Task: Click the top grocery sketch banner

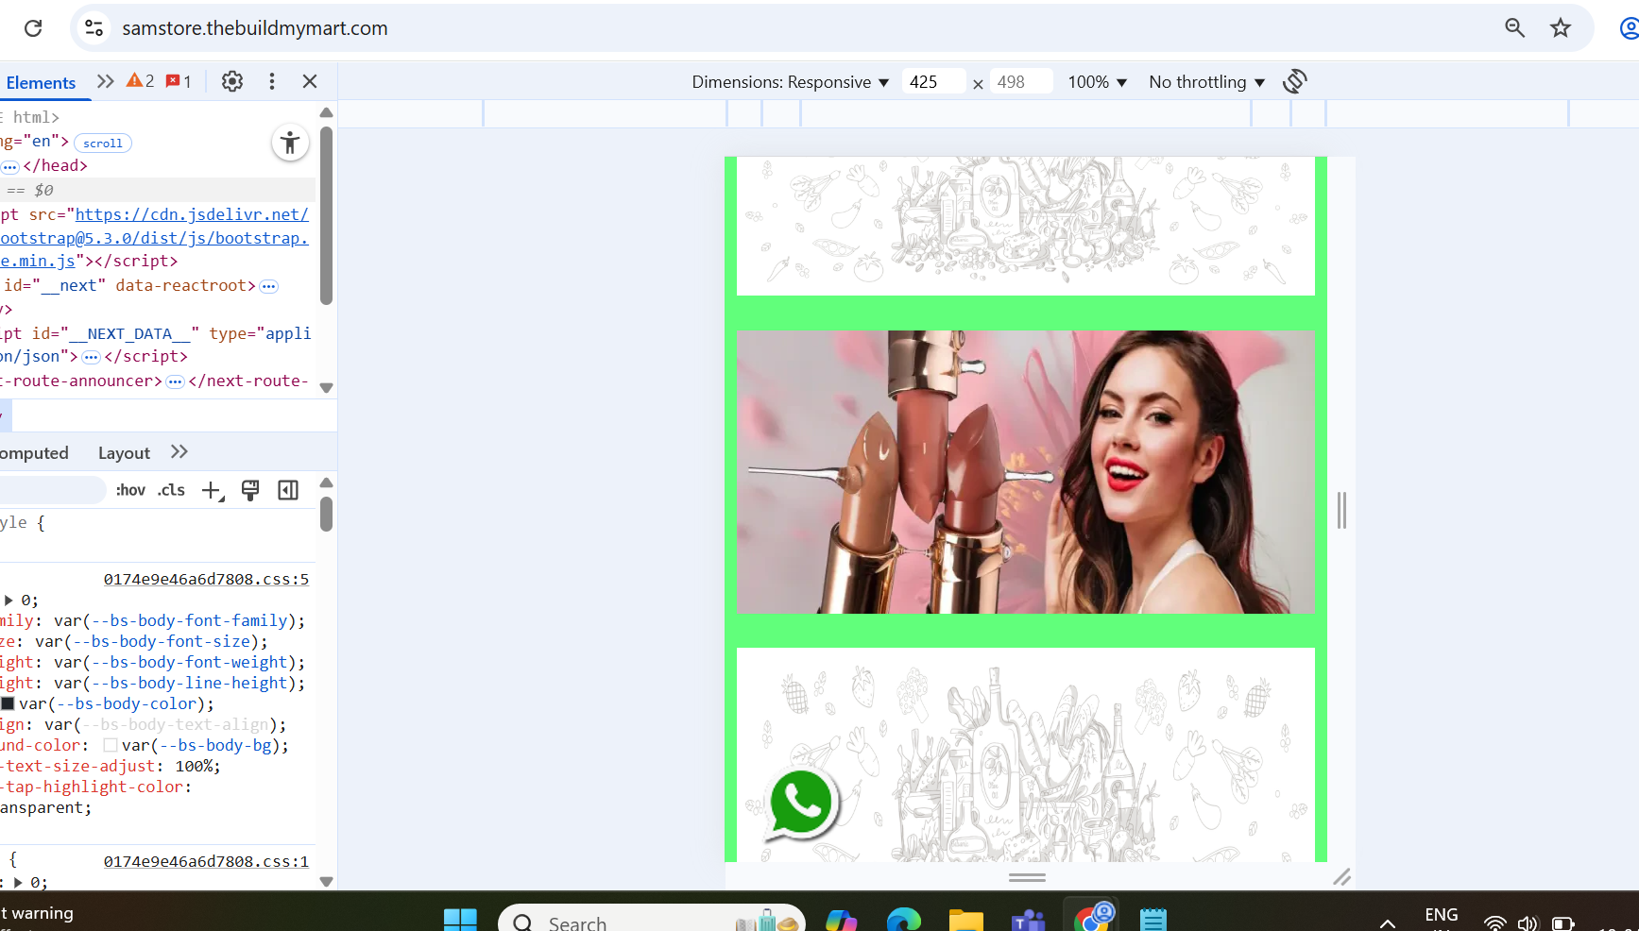Action: [1025, 226]
